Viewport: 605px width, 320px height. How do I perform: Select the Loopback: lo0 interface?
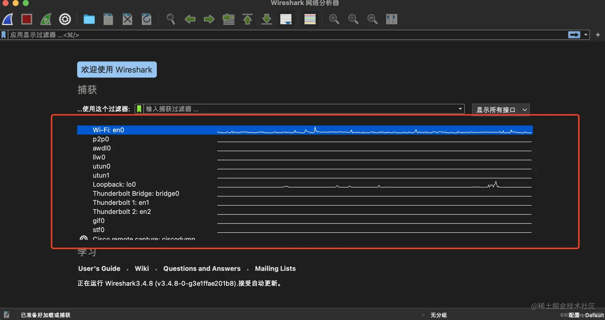click(305, 184)
